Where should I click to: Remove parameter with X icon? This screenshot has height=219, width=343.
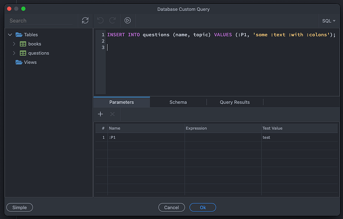112,114
